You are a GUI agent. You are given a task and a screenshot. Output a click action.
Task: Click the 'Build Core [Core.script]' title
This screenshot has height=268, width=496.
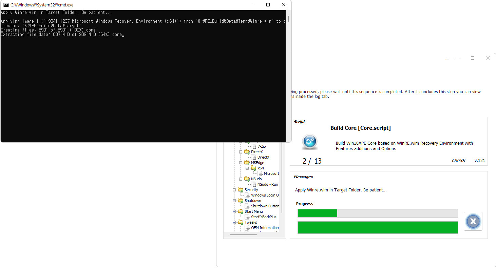click(361, 128)
